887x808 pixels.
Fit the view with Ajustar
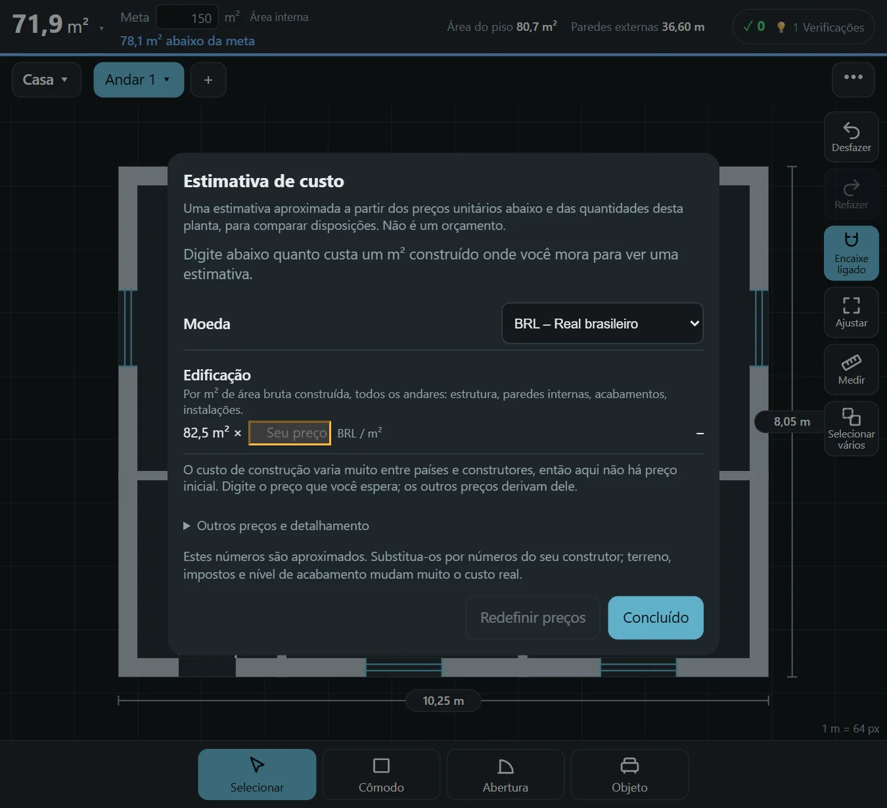coord(851,313)
